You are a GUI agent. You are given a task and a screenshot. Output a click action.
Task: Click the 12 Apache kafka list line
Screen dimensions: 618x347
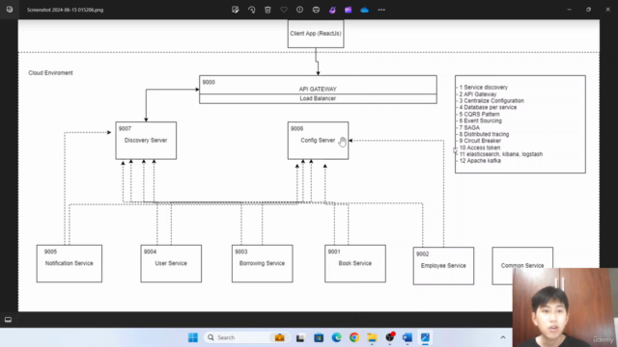(x=479, y=161)
